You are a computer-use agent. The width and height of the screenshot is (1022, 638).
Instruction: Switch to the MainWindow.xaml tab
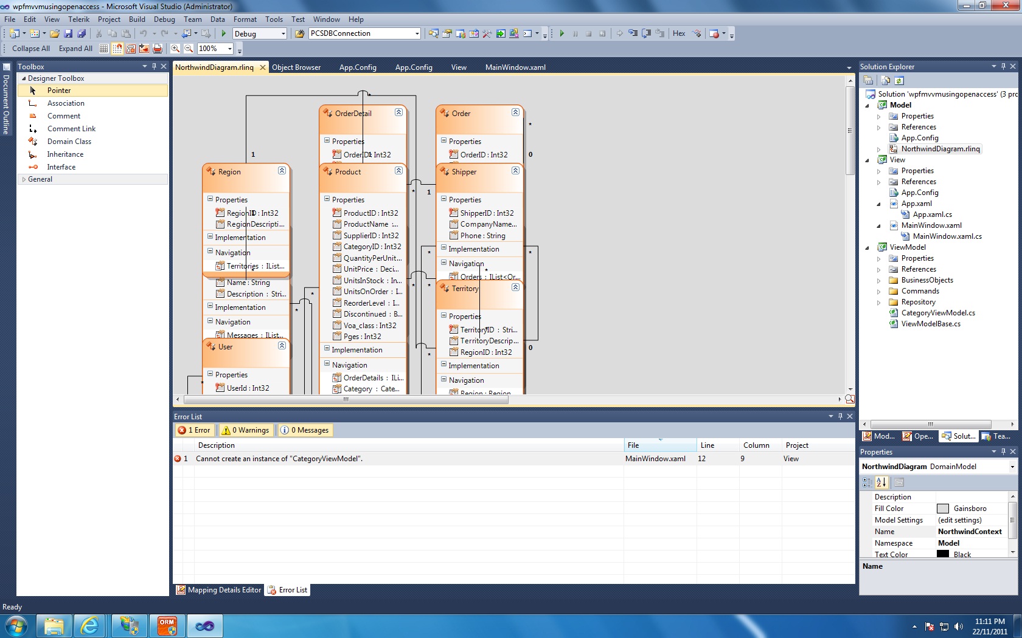[515, 67]
